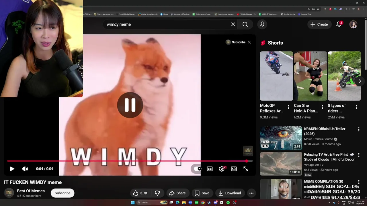Open the browser extensions puzzle icon
The width and height of the screenshot is (367, 206).
(346, 9)
